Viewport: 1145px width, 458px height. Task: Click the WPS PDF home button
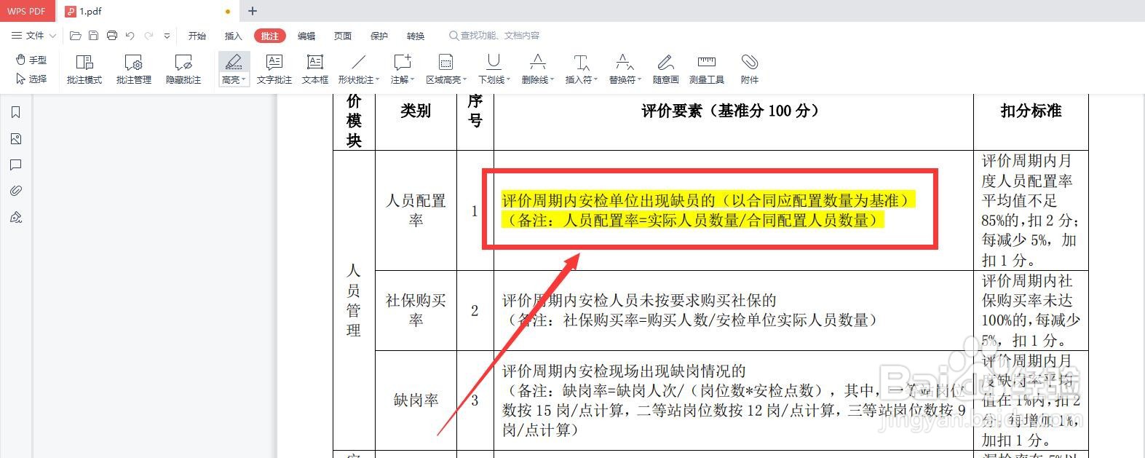click(x=27, y=11)
